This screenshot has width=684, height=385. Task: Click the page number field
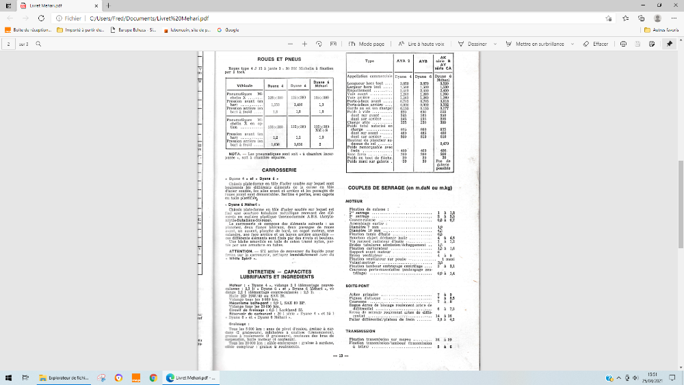tap(8, 44)
